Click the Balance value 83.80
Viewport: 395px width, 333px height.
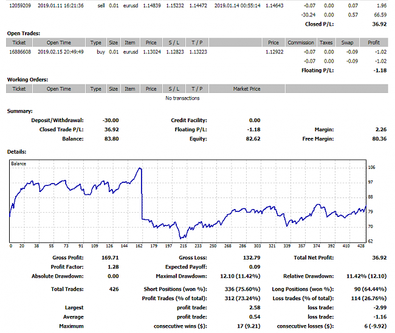pyautogui.click(x=112, y=139)
